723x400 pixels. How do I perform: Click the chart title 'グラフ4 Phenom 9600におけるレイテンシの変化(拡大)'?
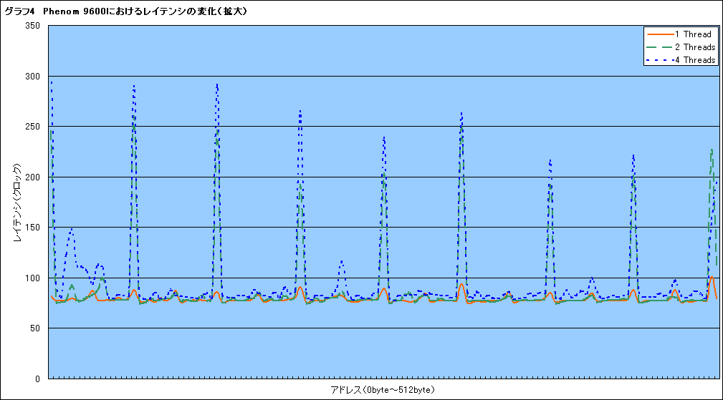click(126, 11)
